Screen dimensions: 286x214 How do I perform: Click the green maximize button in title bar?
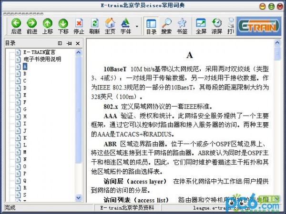[271, 6]
